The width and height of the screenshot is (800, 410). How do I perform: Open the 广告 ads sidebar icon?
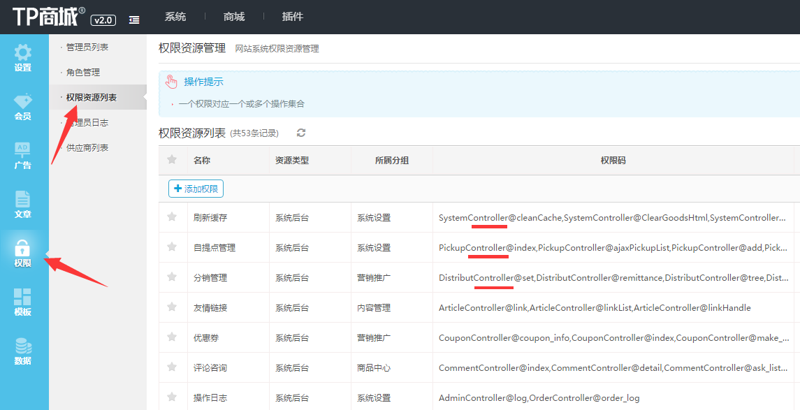point(23,156)
